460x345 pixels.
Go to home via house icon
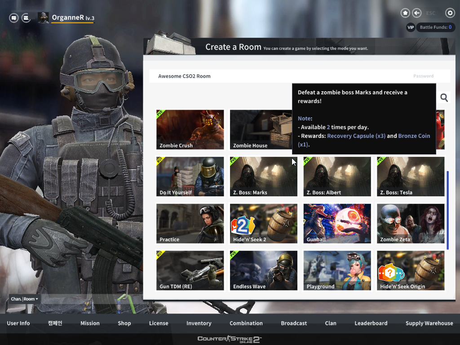point(405,13)
